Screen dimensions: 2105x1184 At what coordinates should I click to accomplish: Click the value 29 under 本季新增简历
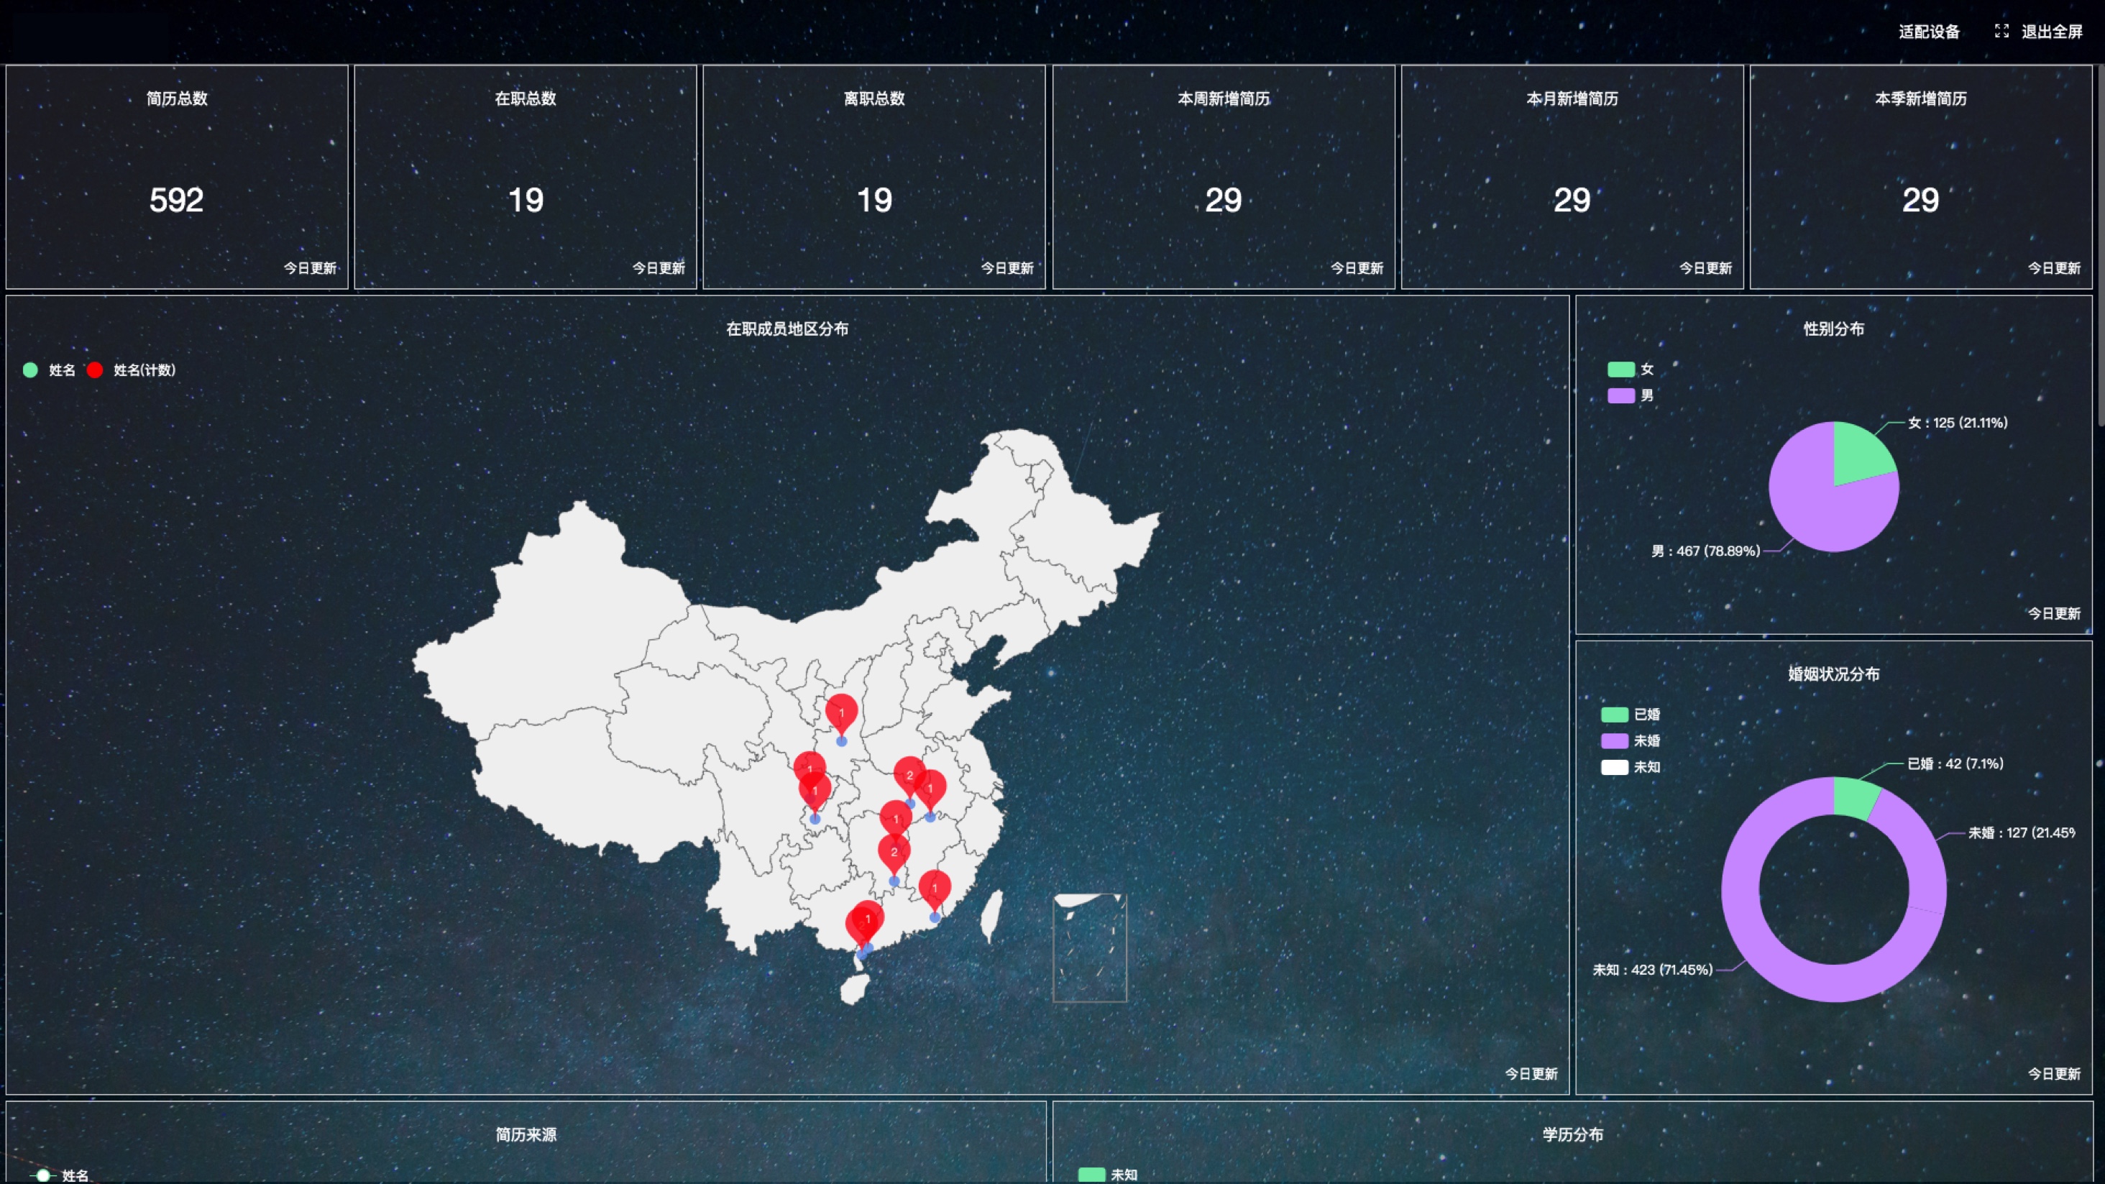click(1920, 200)
